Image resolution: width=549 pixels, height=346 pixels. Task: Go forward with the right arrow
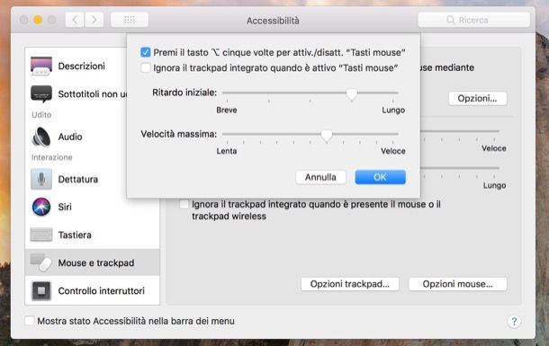(94, 20)
